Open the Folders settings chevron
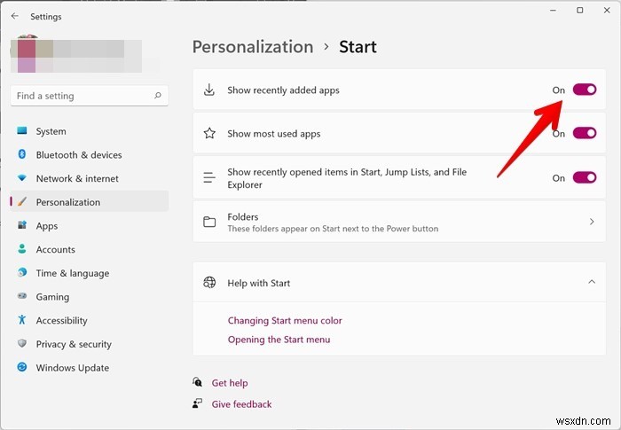Image resolution: width=621 pixels, height=430 pixels. (x=592, y=223)
